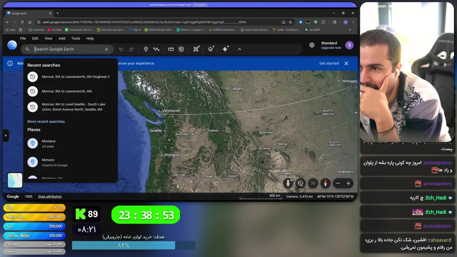The width and height of the screenshot is (457, 257).
Task: Click the info icon on the banner
Action: point(10,63)
